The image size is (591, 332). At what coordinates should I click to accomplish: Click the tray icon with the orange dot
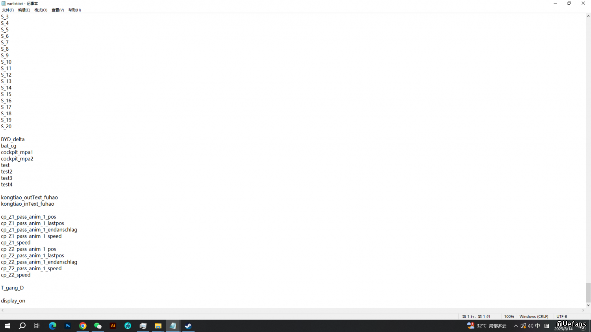click(x=523, y=326)
